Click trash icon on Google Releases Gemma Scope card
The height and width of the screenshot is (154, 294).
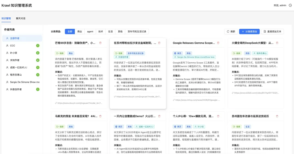coord(218,43)
